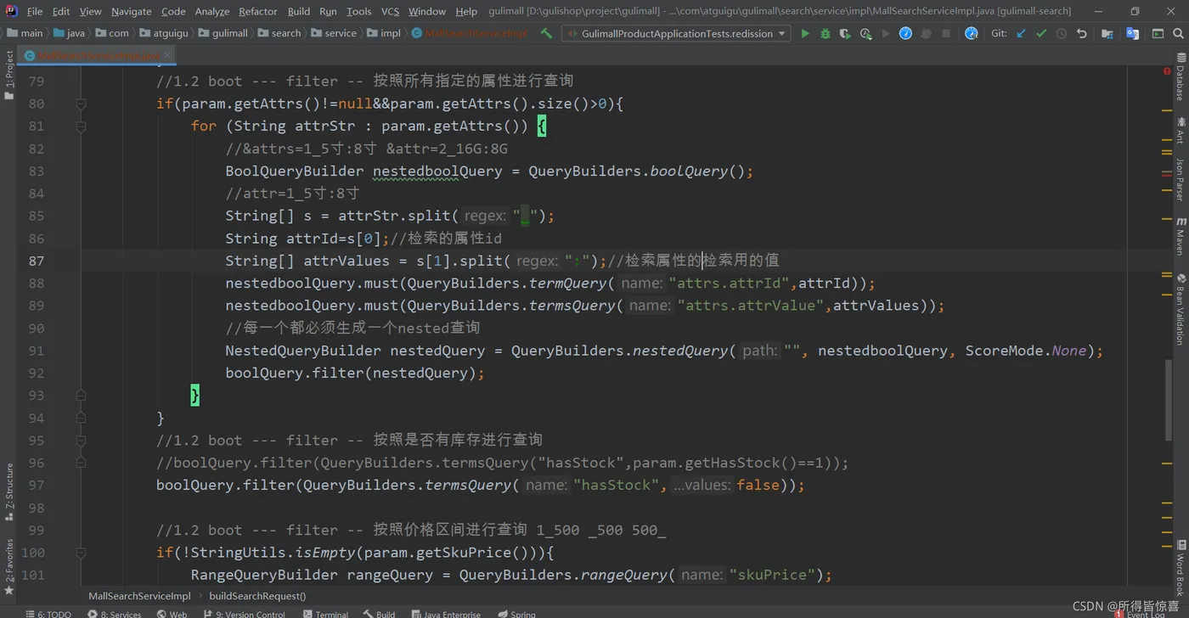
Task: Click line number 87 in the gutter
Action: [x=36, y=261]
